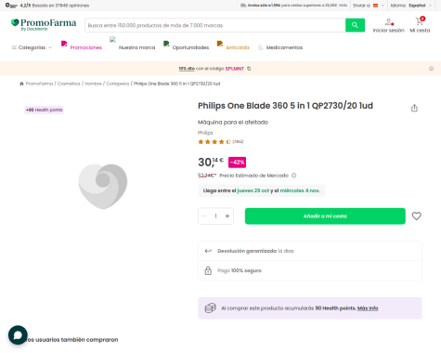Viewport: 441px width, 353px height.
Task: Expand the Categorías dropdown menu
Action: pyautogui.click(x=32, y=47)
